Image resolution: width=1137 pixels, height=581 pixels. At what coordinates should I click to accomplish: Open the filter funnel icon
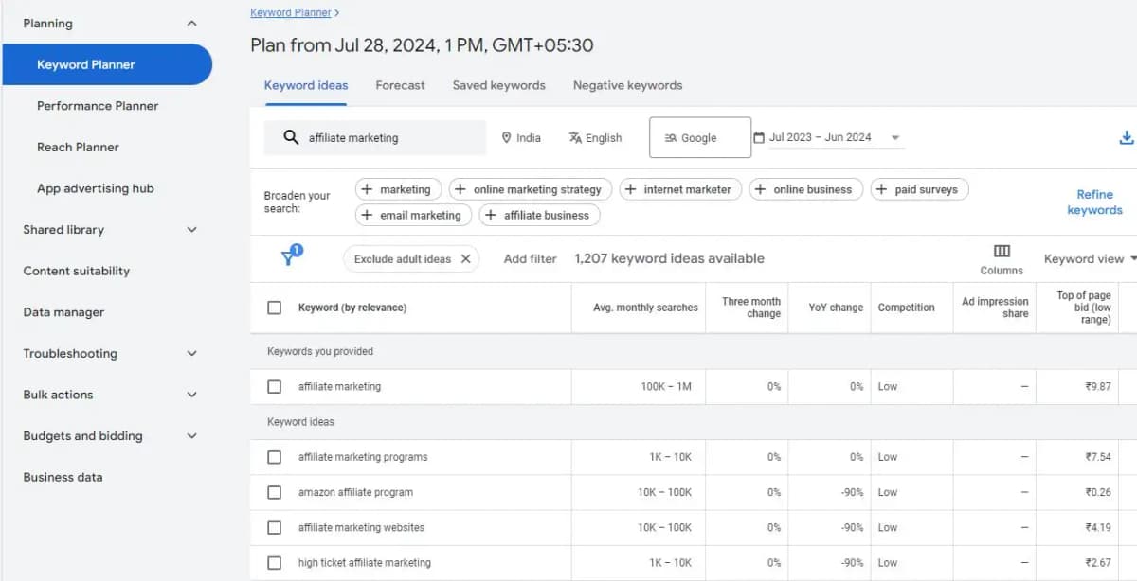[291, 257]
